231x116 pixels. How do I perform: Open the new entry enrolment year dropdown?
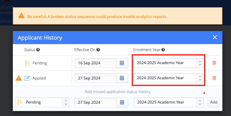(x=169, y=102)
